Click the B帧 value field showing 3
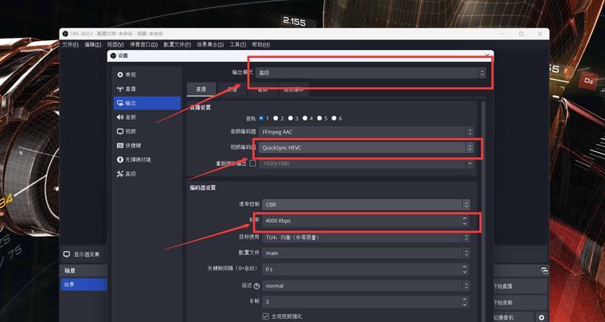The width and height of the screenshot is (605, 322). 363,302
